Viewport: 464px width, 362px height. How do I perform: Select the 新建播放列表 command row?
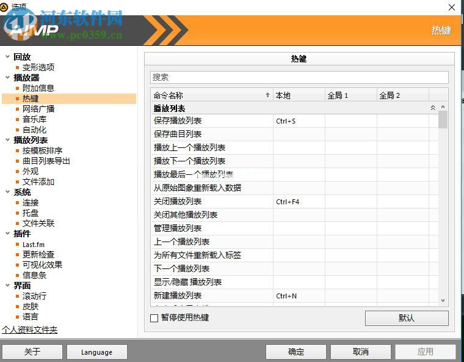(x=294, y=295)
